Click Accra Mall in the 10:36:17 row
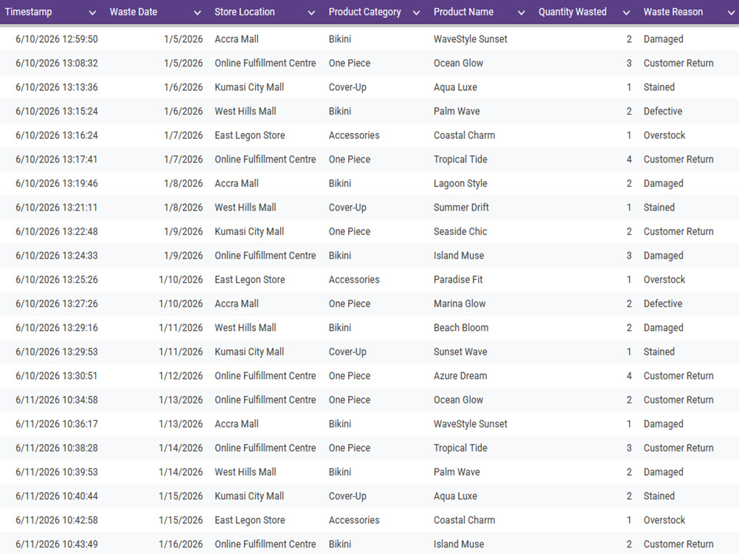 pos(236,423)
